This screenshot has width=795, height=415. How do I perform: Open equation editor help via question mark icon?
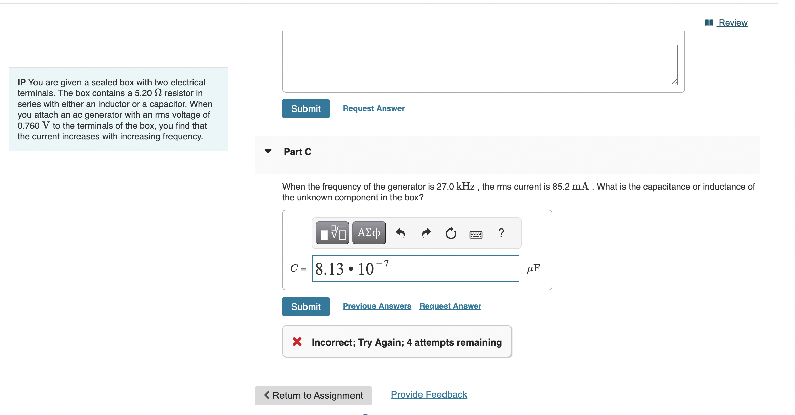501,233
